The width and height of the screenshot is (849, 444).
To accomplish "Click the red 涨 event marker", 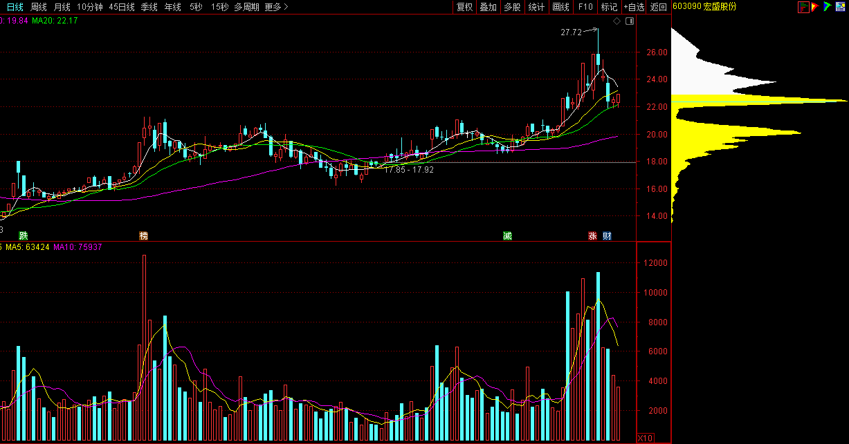I will [x=592, y=235].
